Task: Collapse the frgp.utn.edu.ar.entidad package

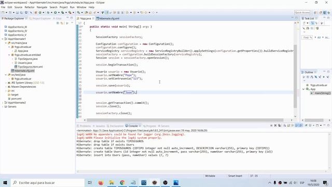Action: coord(9,55)
